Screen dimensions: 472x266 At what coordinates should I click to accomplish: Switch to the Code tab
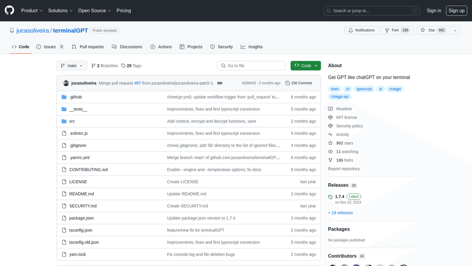21,47
